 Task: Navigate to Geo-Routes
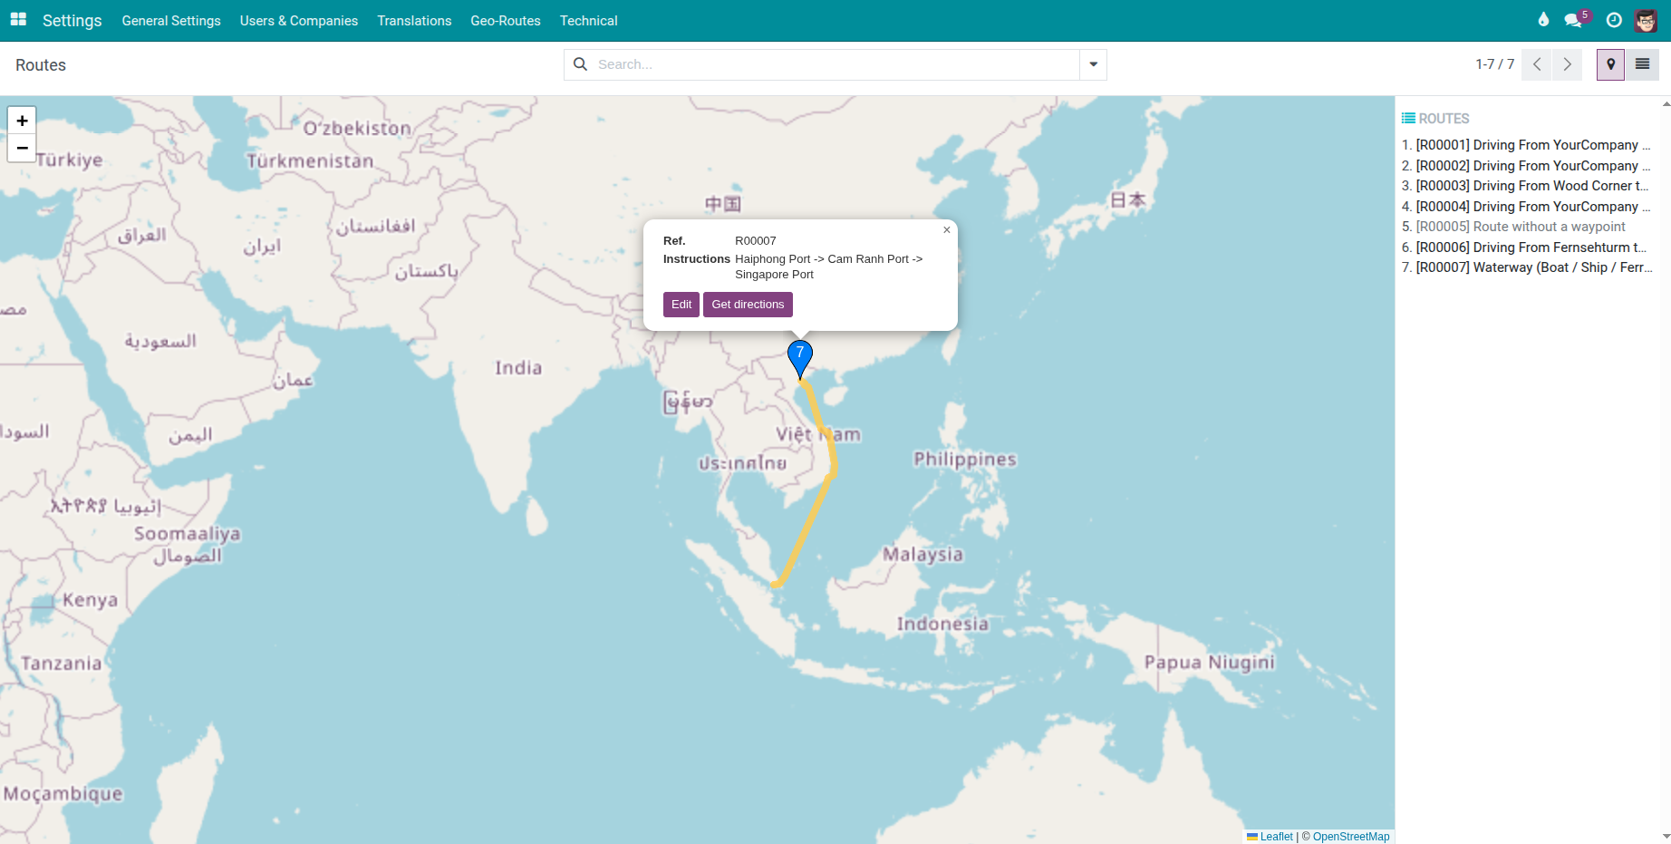[x=505, y=20]
